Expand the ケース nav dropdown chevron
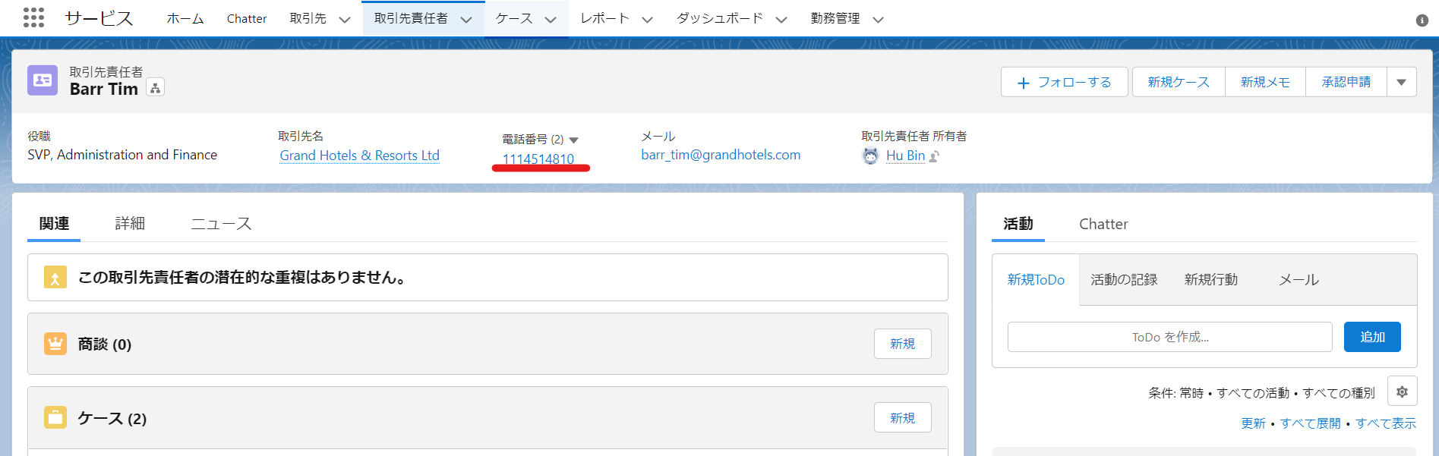Screen dimensions: 1439x456 coord(551,20)
